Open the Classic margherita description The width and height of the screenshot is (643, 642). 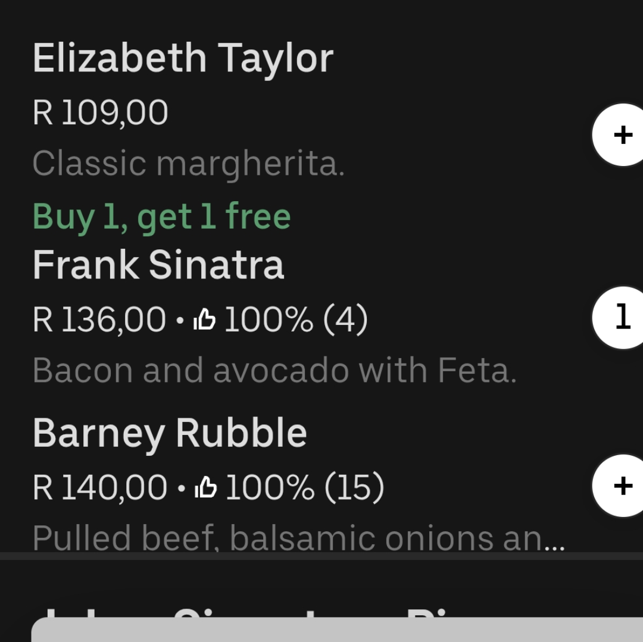click(189, 164)
